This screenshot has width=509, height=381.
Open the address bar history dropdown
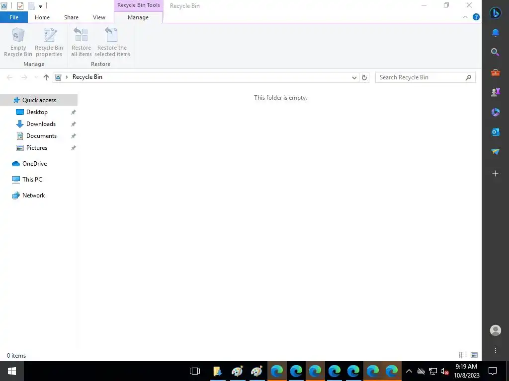pos(354,77)
